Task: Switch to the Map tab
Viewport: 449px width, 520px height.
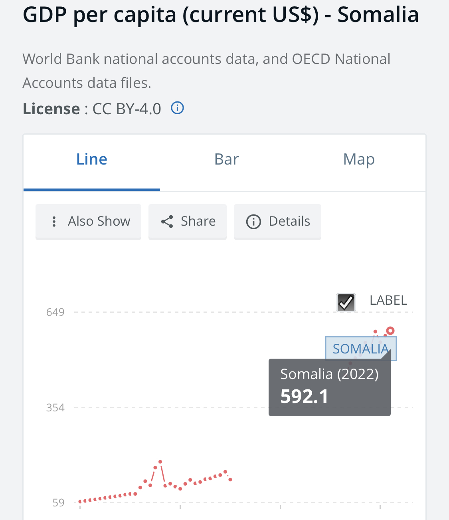Action: tap(358, 159)
